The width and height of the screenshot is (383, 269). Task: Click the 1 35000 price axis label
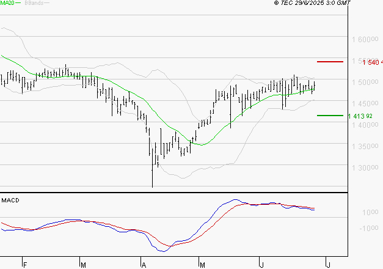(x=365, y=146)
